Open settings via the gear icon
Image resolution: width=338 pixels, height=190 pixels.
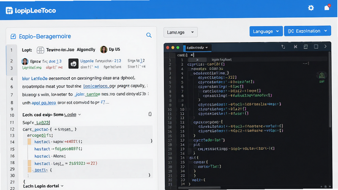coord(311,8)
